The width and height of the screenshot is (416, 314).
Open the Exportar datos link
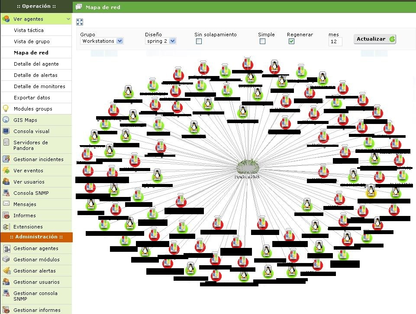pos(32,98)
